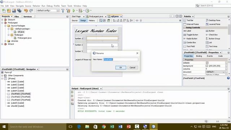Open Chrome from the taskbar
The image size is (231, 130).
(x=104, y=127)
